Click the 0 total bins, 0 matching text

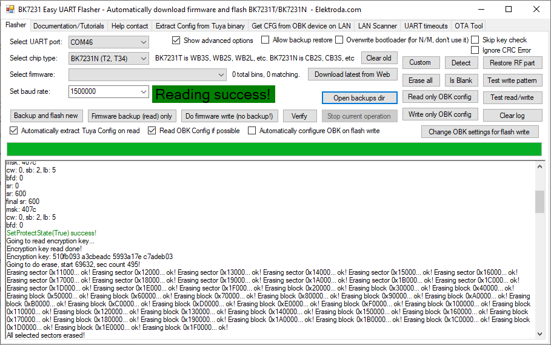point(266,74)
